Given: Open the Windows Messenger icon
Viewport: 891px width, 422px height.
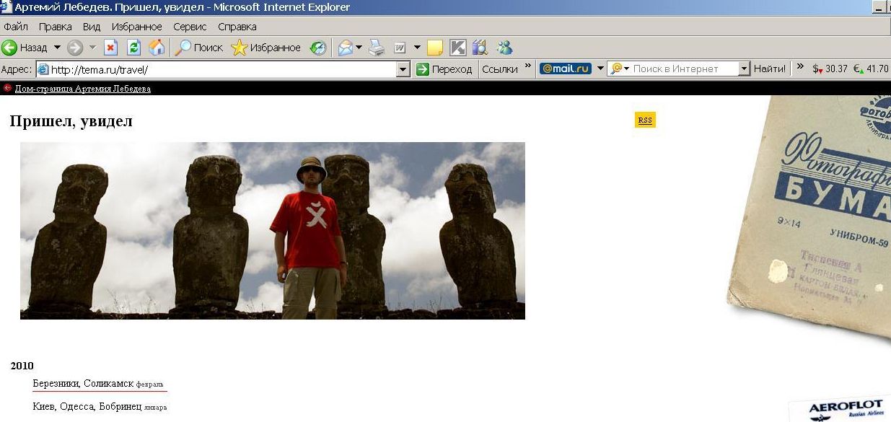Looking at the screenshot, I should [x=504, y=48].
